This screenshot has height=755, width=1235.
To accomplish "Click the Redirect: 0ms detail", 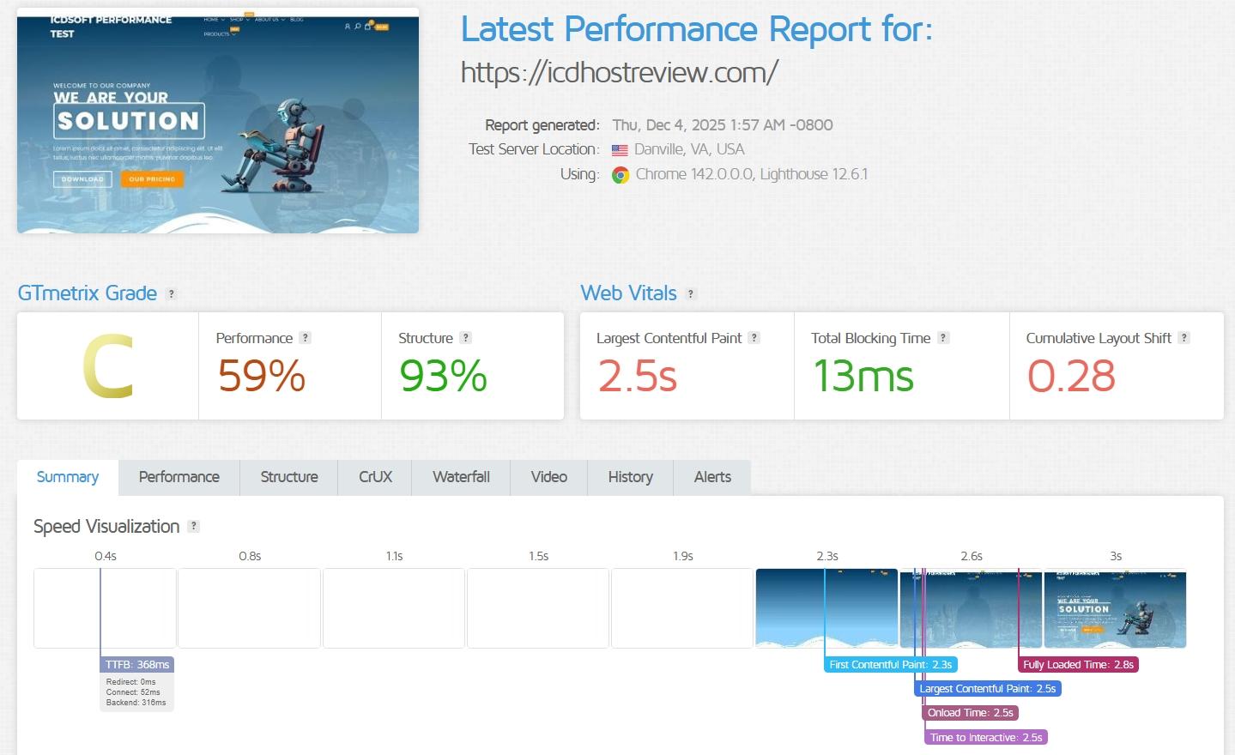I will [x=131, y=682].
